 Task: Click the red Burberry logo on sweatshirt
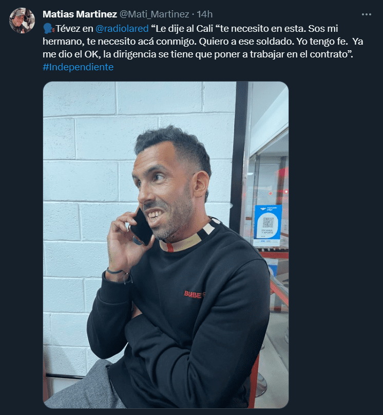195,294
